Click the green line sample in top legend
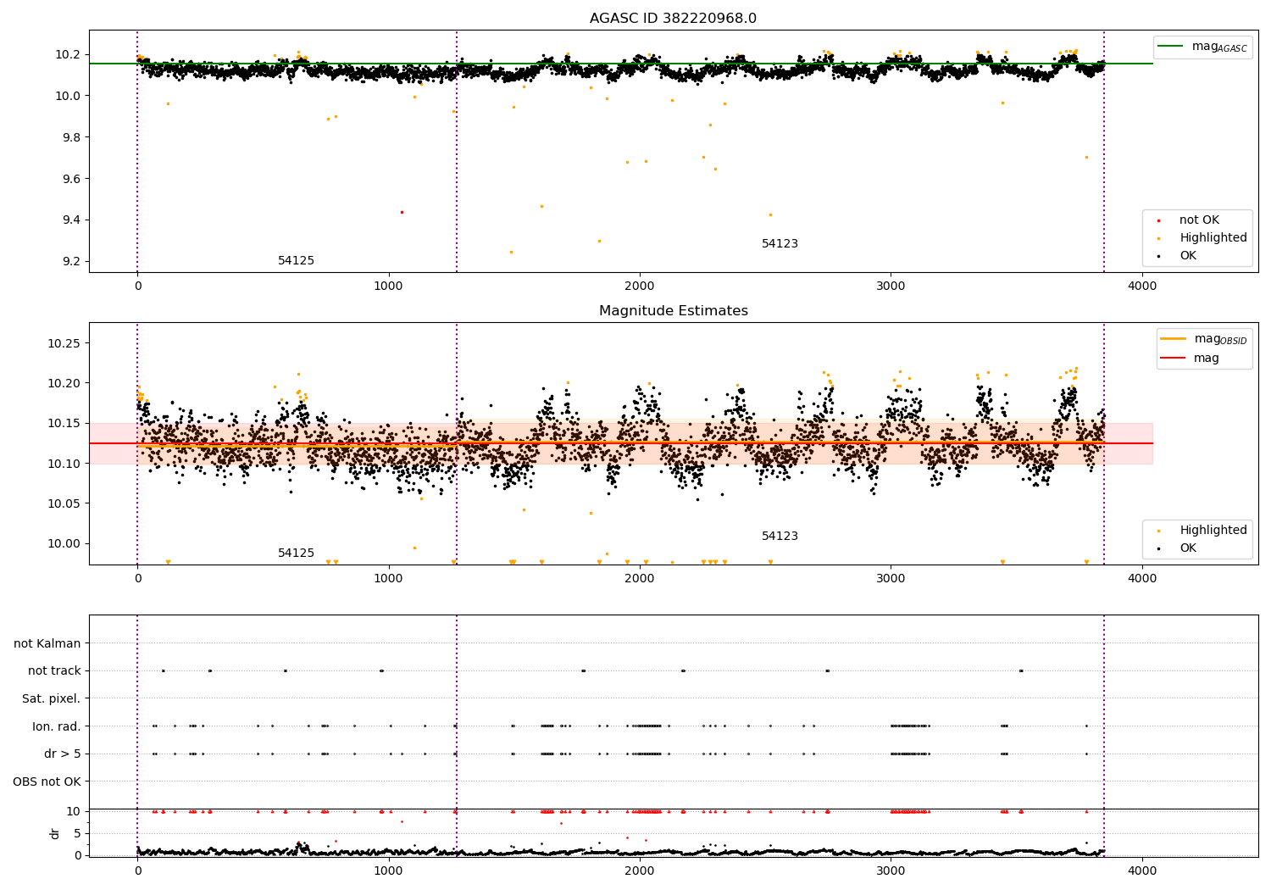The height and width of the screenshot is (890, 1271). 1171,47
